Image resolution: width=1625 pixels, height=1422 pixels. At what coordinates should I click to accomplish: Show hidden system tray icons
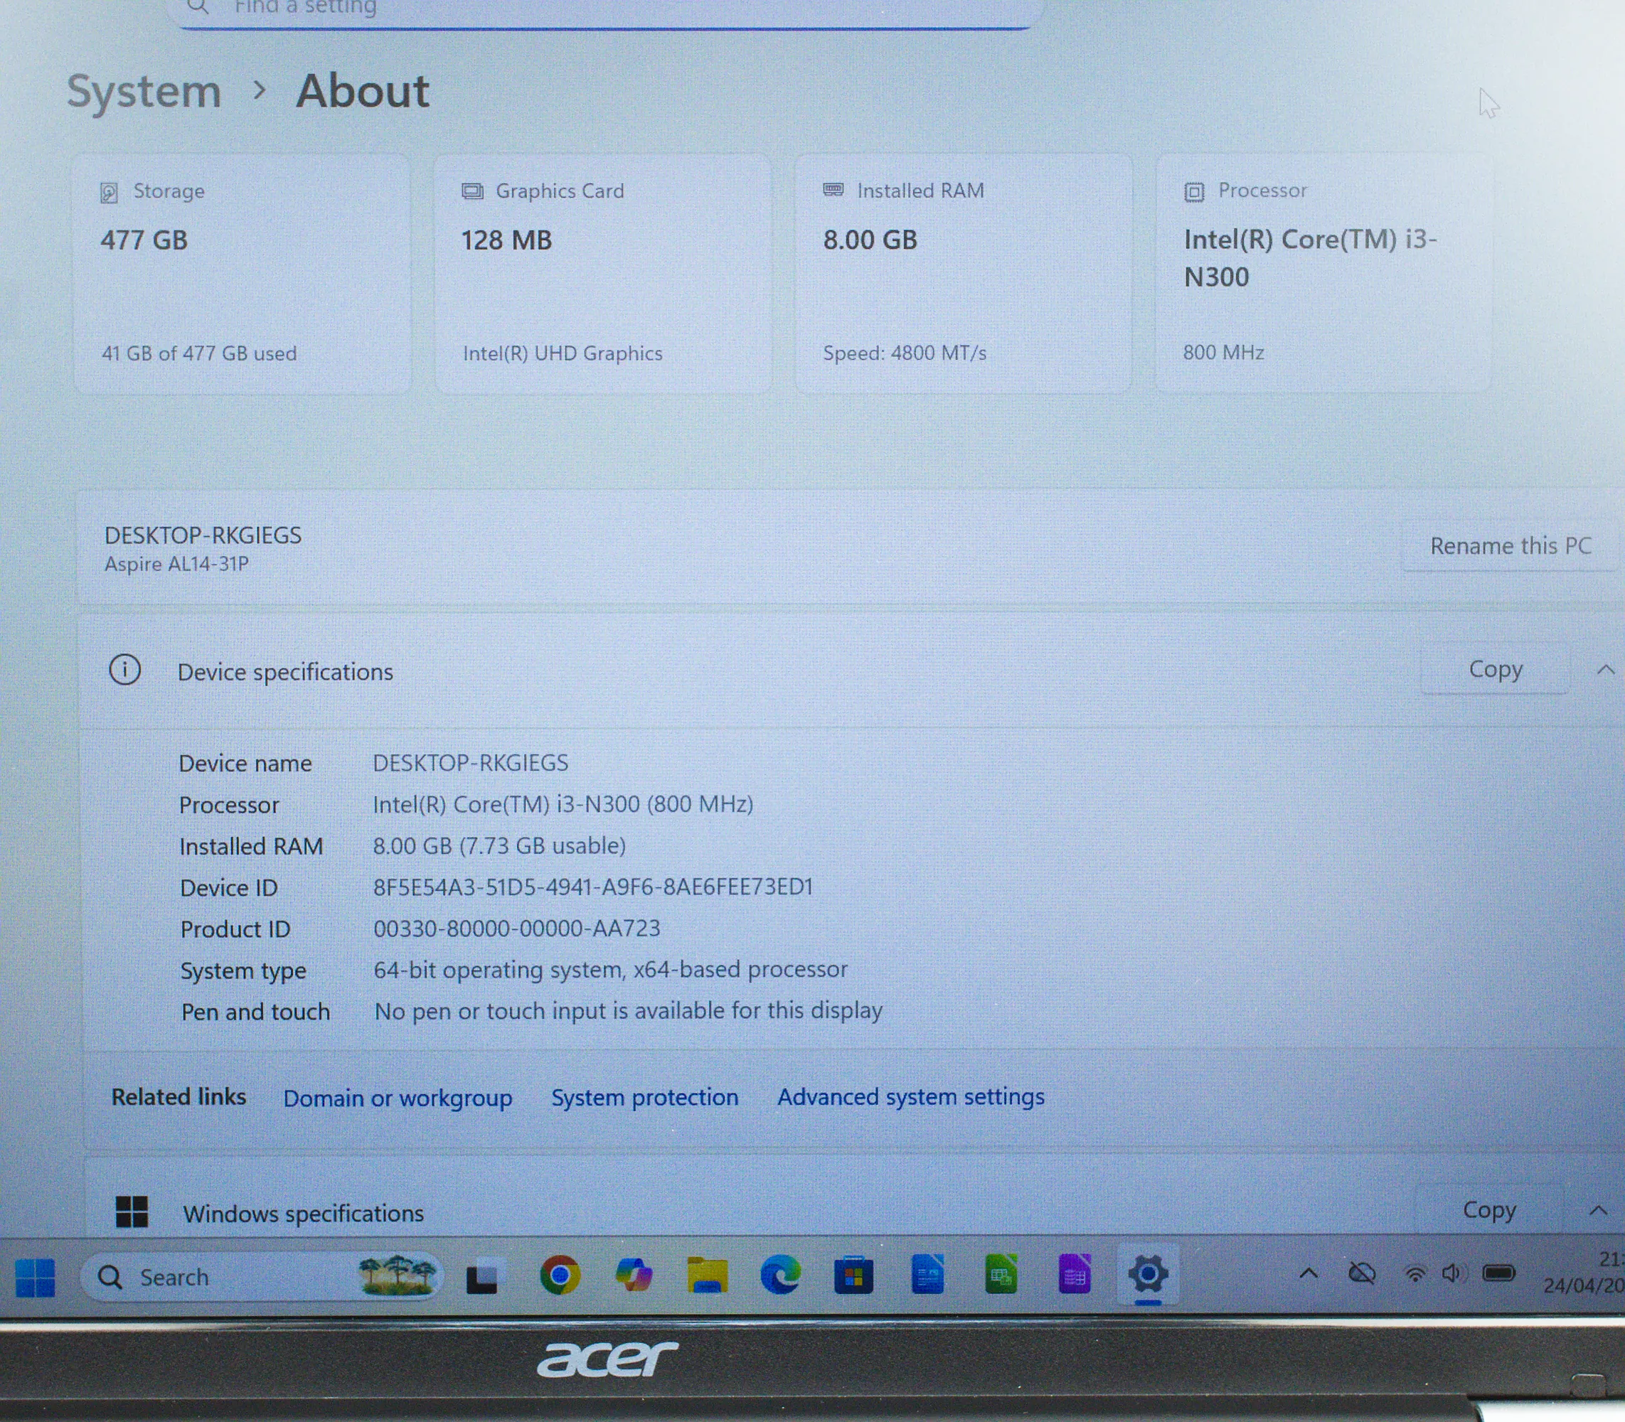click(x=1309, y=1274)
